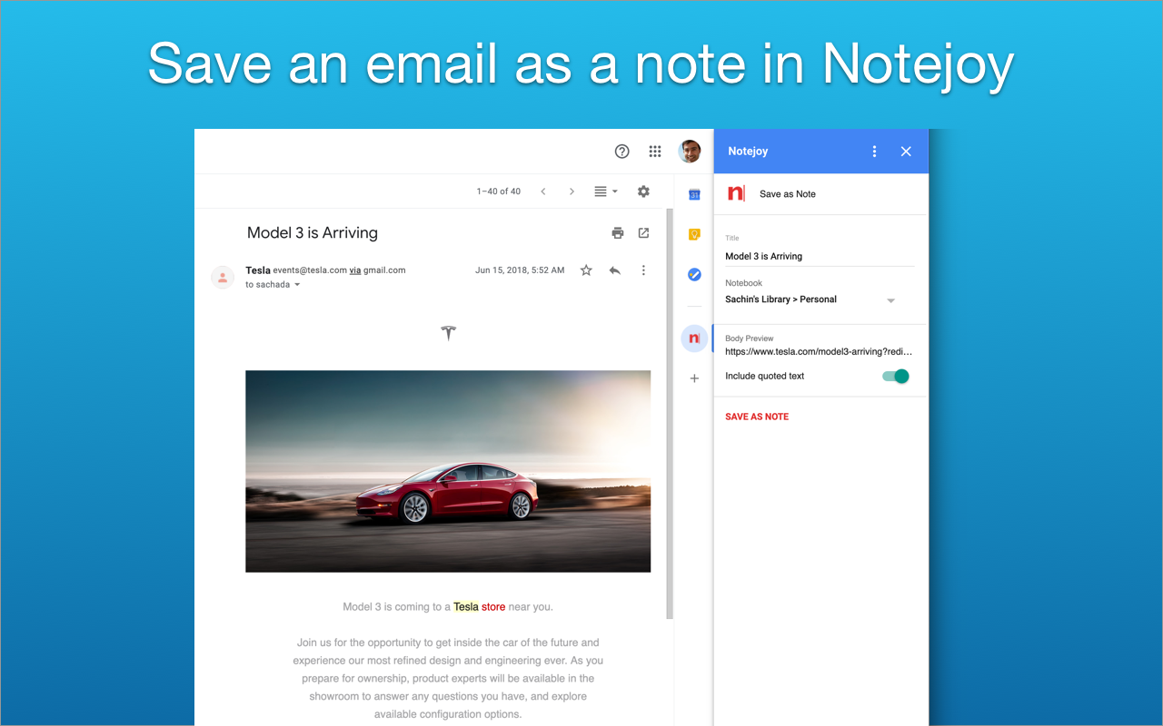Edit the note Title field
The height and width of the screenshot is (726, 1163).
point(820,257)
